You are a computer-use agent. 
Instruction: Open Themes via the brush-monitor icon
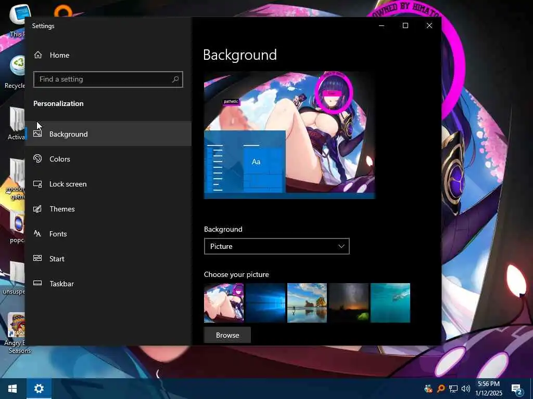click(37, 209)
